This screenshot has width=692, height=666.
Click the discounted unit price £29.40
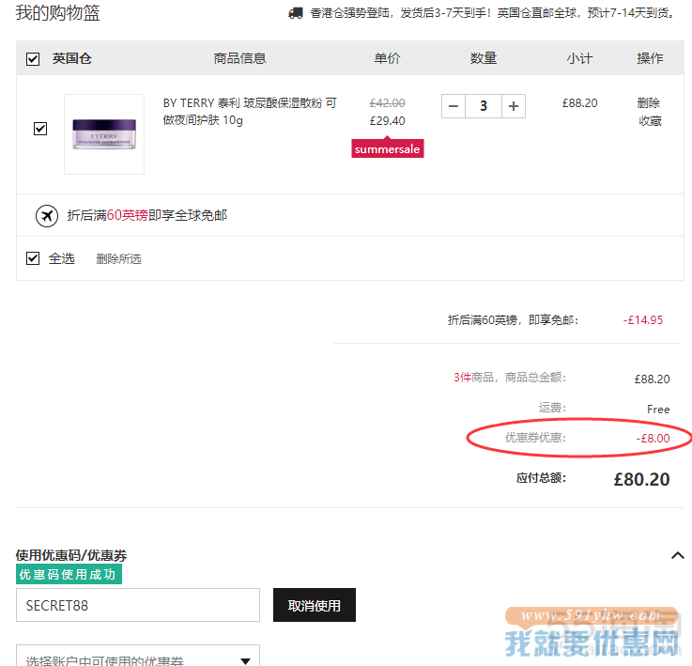tap(387, 120)
